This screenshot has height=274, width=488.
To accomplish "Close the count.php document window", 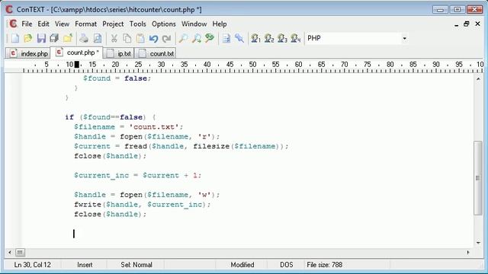I will pos(478,24).
